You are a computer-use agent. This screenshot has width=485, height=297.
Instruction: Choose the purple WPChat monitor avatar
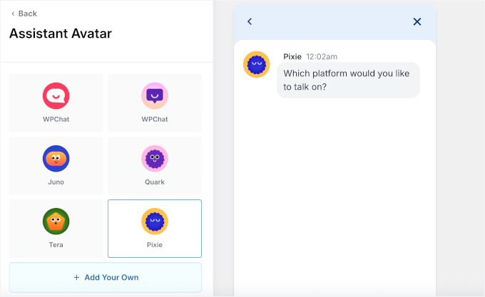(154, 95)
